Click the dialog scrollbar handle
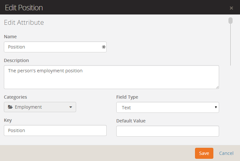Image resolution: width=240 pixels, height=161 pixels. (230, 21)
